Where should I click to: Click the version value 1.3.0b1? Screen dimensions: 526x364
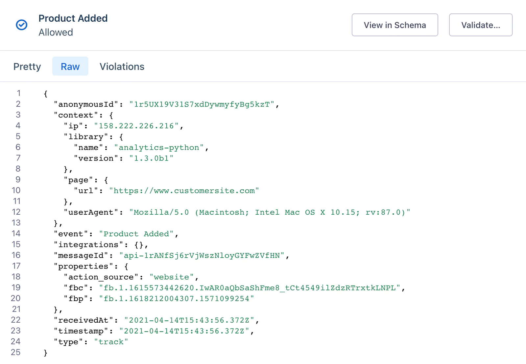coord(151,158)
